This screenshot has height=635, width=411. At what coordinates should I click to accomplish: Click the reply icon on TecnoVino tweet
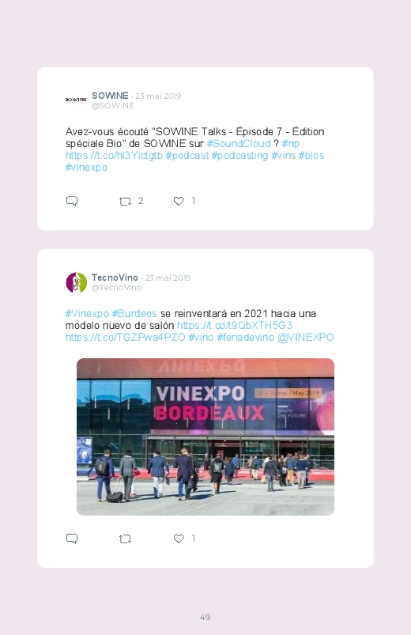(x=72, y=539)
